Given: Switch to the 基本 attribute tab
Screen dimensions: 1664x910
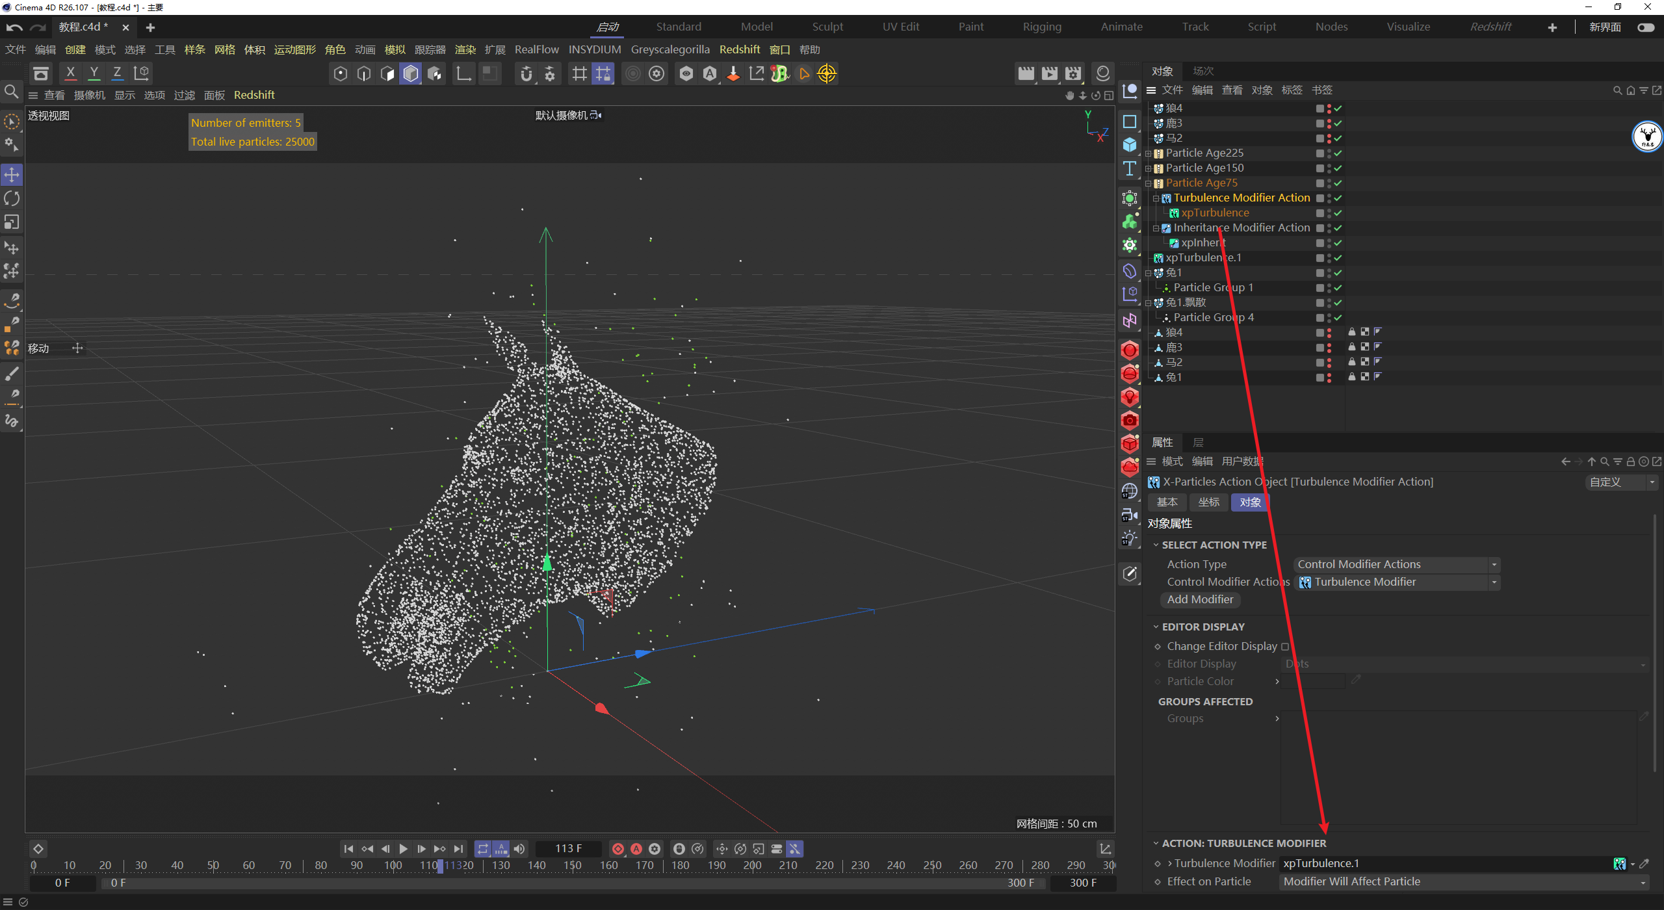Looking at the screenshot, I should pyautogui.click(x=1167, y=502).
